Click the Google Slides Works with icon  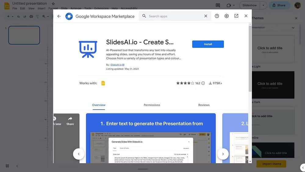click(103, 83)
